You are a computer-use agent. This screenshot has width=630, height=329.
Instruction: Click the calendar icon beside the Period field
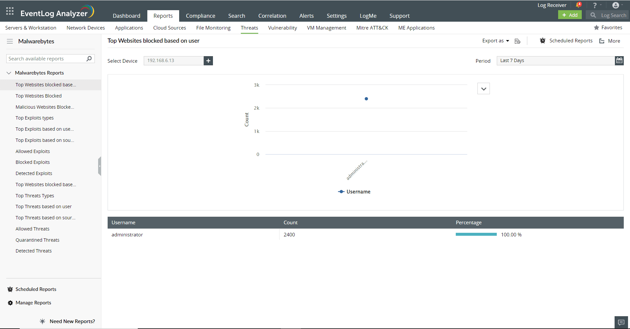pyautogui.click(x=619, y=60)
